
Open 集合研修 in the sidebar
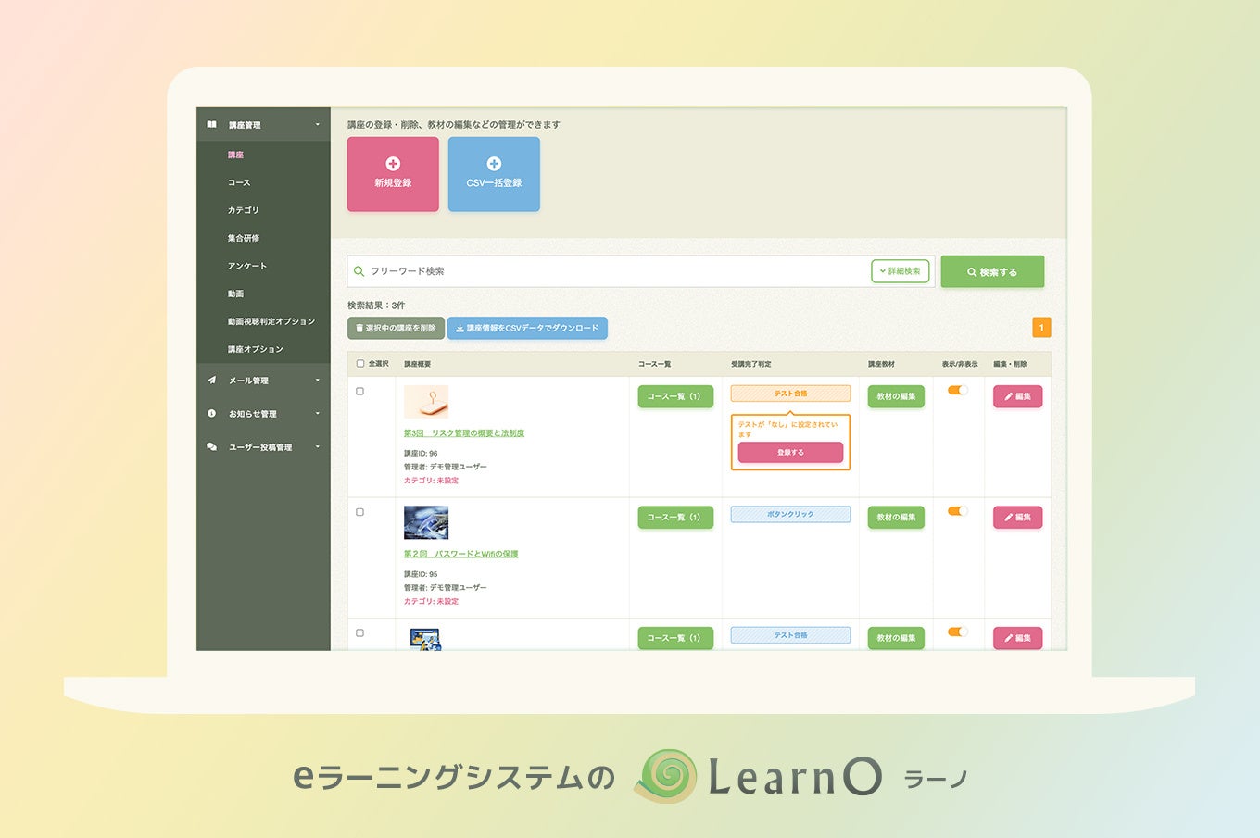pos(244,238)
